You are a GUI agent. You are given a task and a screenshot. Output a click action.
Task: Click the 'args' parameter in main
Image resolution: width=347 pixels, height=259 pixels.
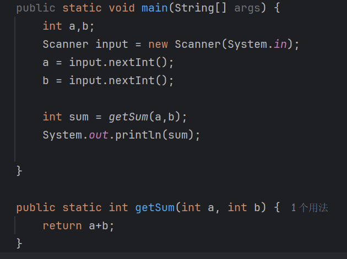[x=247, y=8]
